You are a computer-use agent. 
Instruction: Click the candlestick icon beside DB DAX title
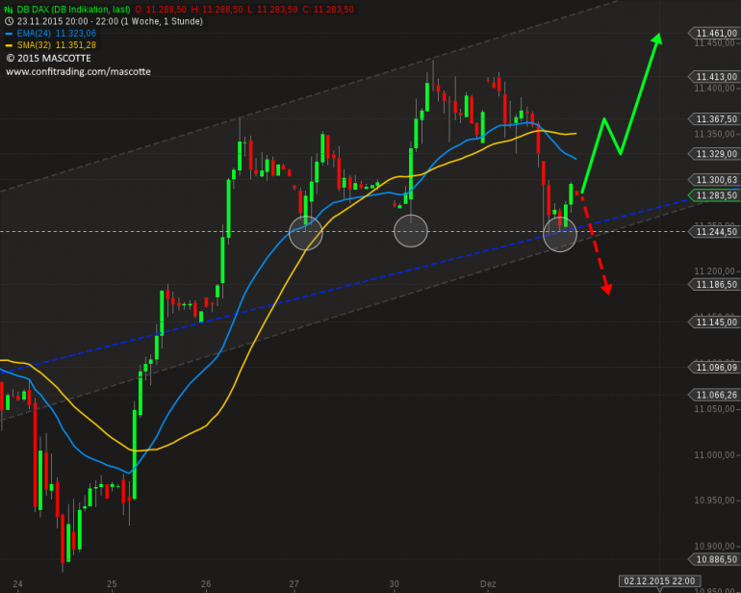click(x=8, y=10)
